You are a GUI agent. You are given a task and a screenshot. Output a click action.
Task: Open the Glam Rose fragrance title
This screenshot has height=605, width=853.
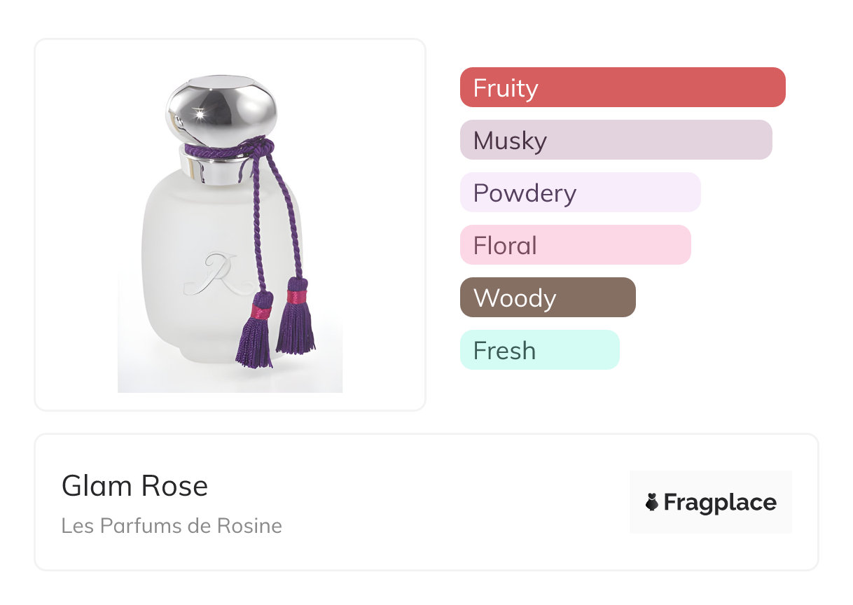134,486
